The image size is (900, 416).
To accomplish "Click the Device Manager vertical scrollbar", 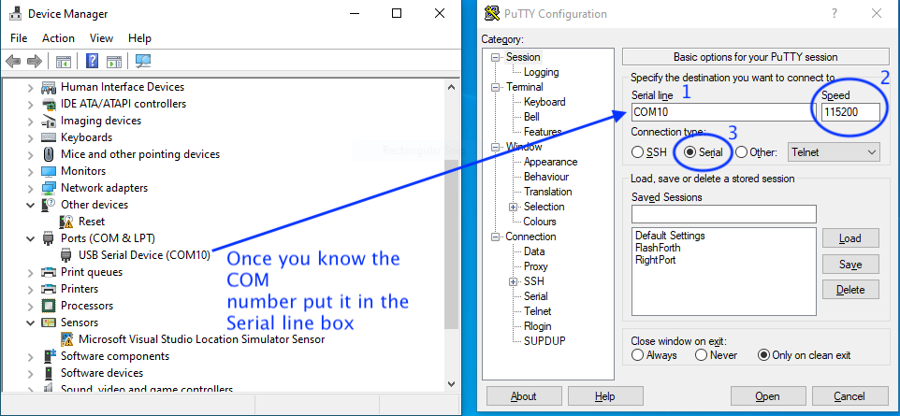I will (x=452, y=243).
